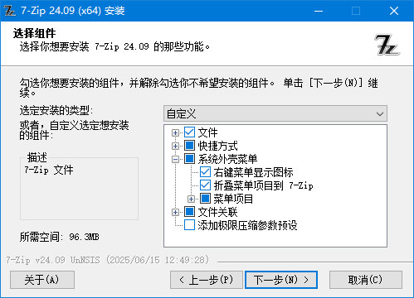Toggle the 文件关联 checkbox
Image resolution: width=414 pixels, height=298 pixels.
(189, 212)
